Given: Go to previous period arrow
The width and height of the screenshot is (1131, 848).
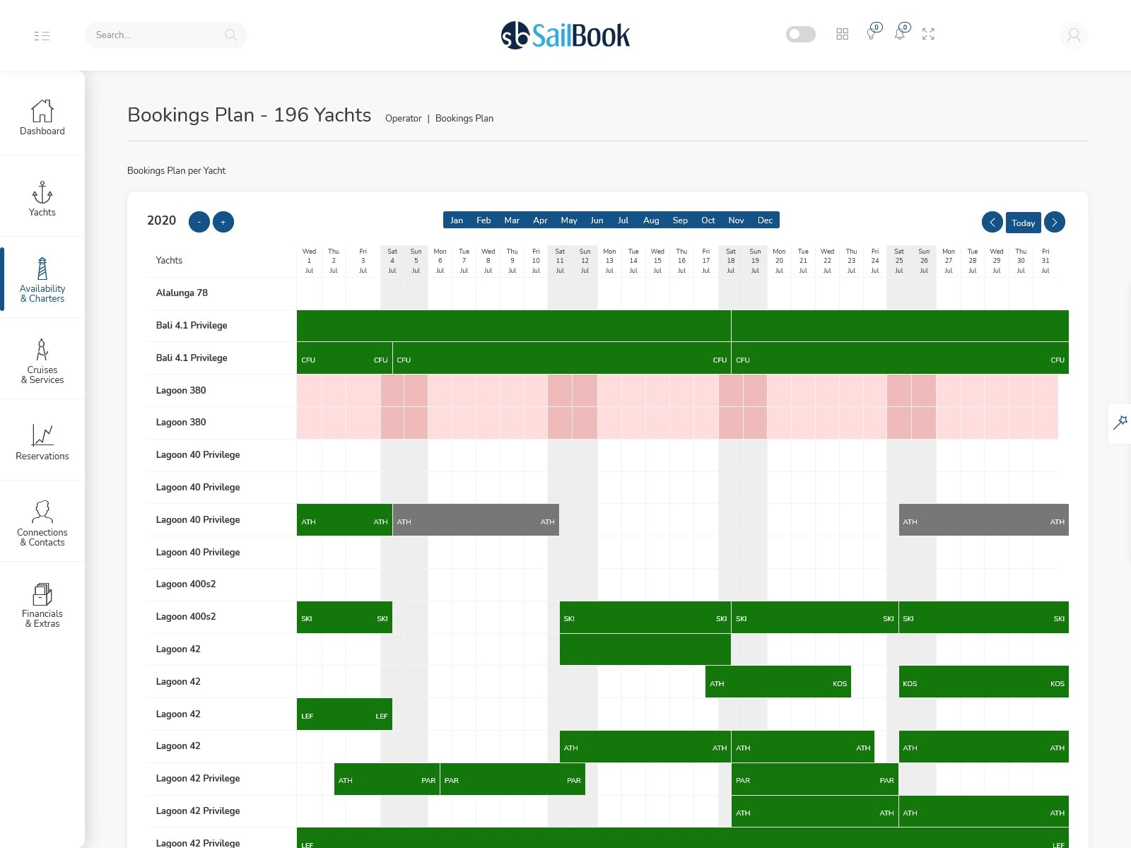Looking at the screenshot, I should coord(992,222).
